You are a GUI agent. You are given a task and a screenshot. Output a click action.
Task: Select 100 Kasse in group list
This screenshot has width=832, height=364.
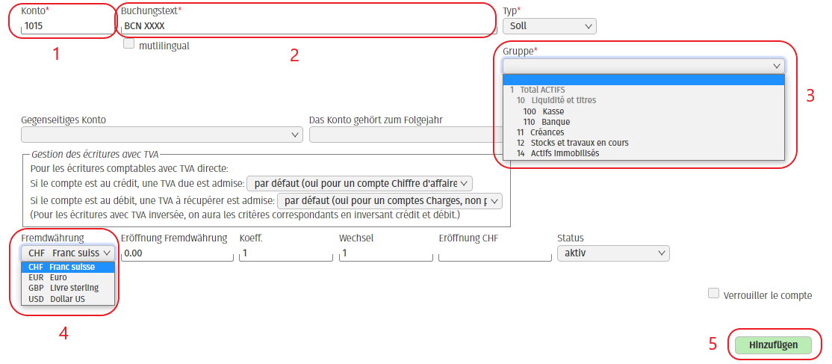pyautogui.click(x=553, y=111)
